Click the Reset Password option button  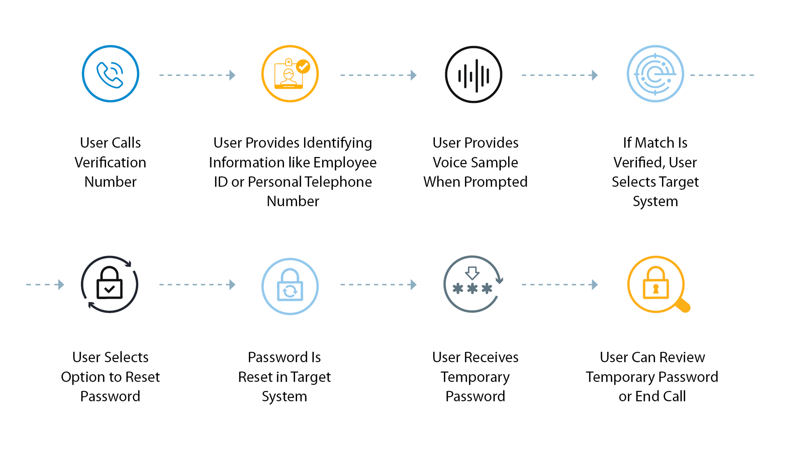pyautogui.click(x=108, y=282)
